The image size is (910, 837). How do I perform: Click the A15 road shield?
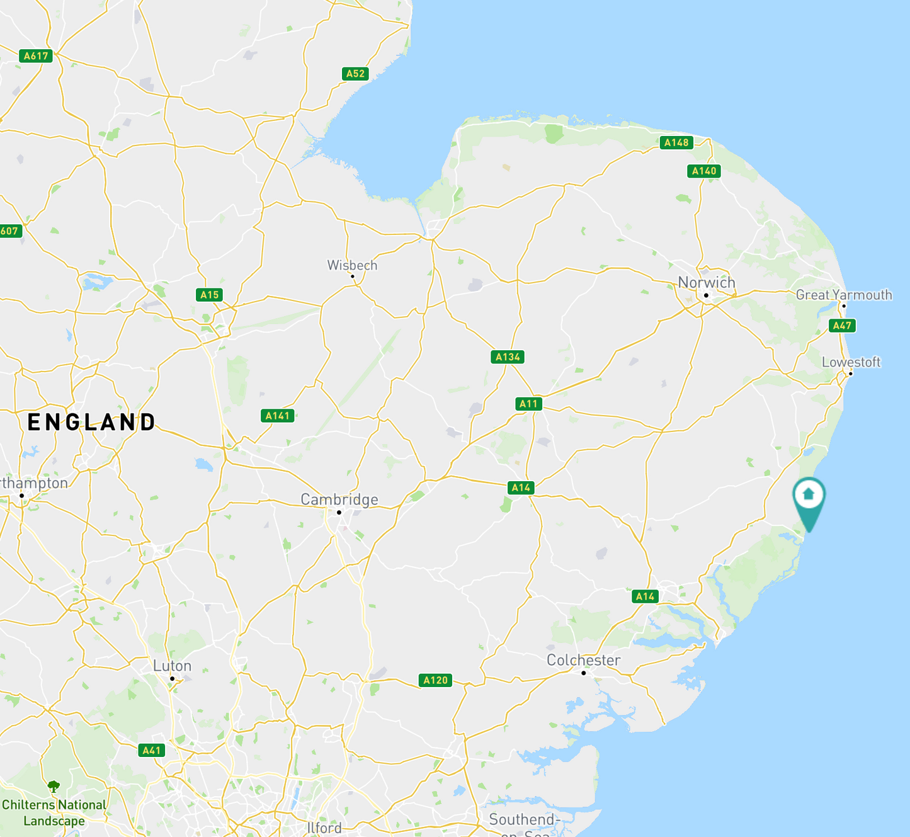tap(209, 295)
